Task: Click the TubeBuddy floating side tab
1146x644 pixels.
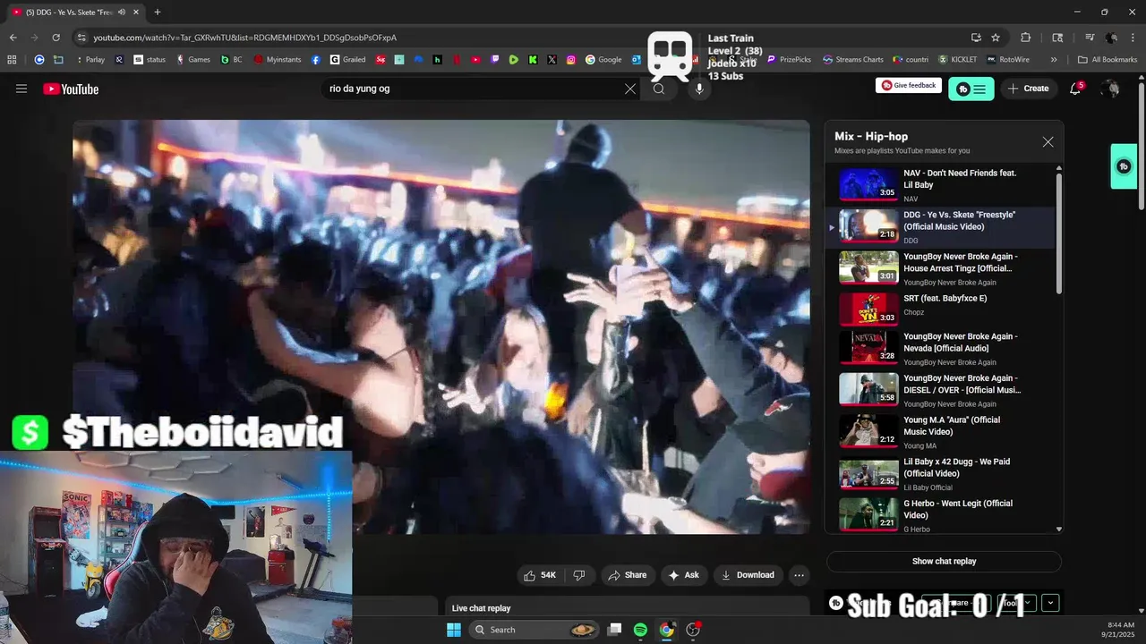Action: pos(1124,166)
